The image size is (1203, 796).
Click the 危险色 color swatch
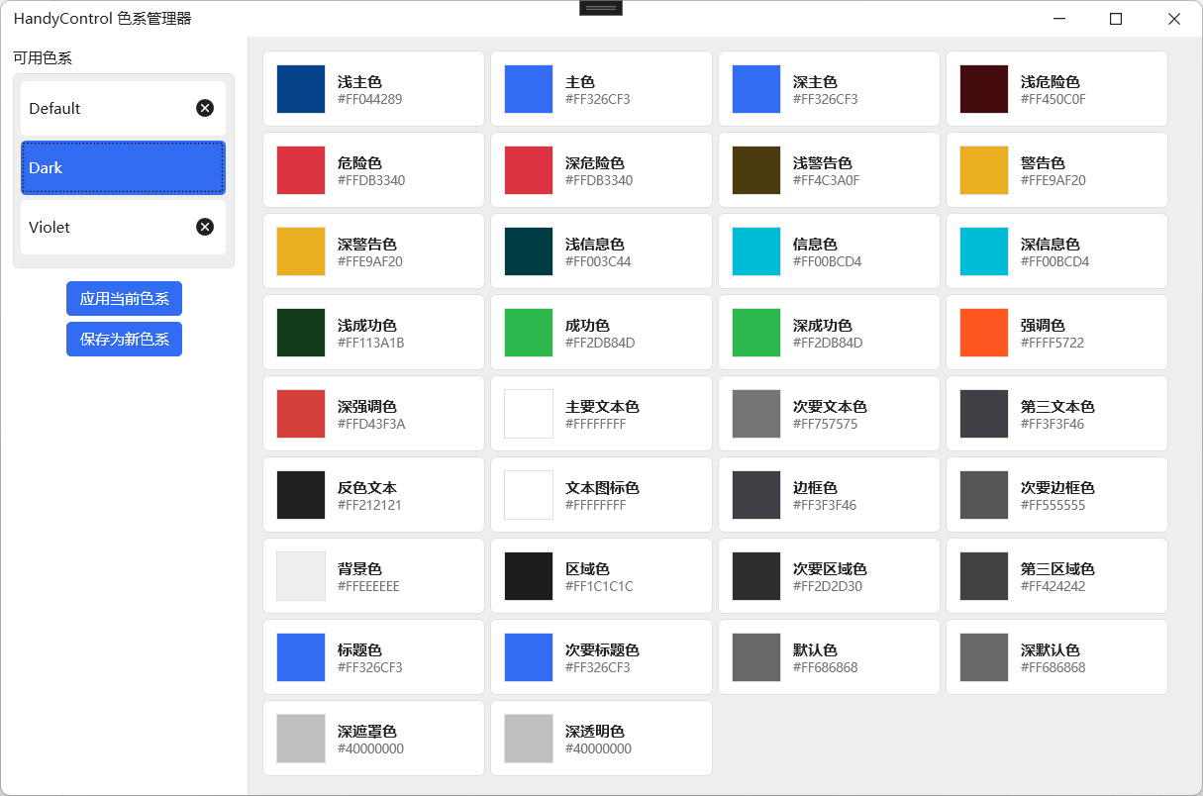coord(300,169)
